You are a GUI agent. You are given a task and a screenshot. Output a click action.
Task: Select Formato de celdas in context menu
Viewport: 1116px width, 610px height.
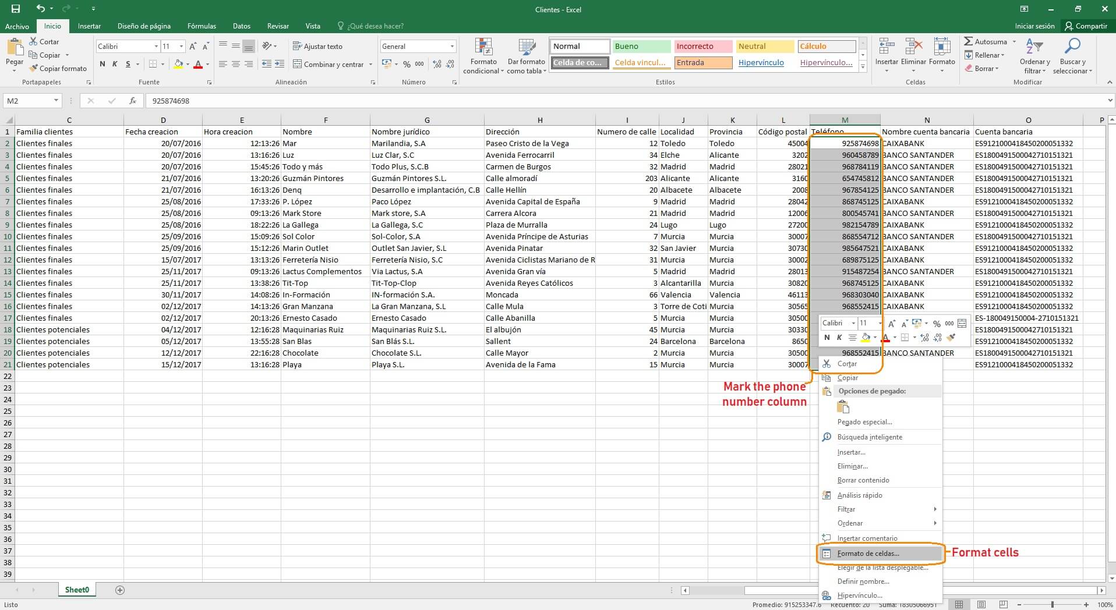880,554
